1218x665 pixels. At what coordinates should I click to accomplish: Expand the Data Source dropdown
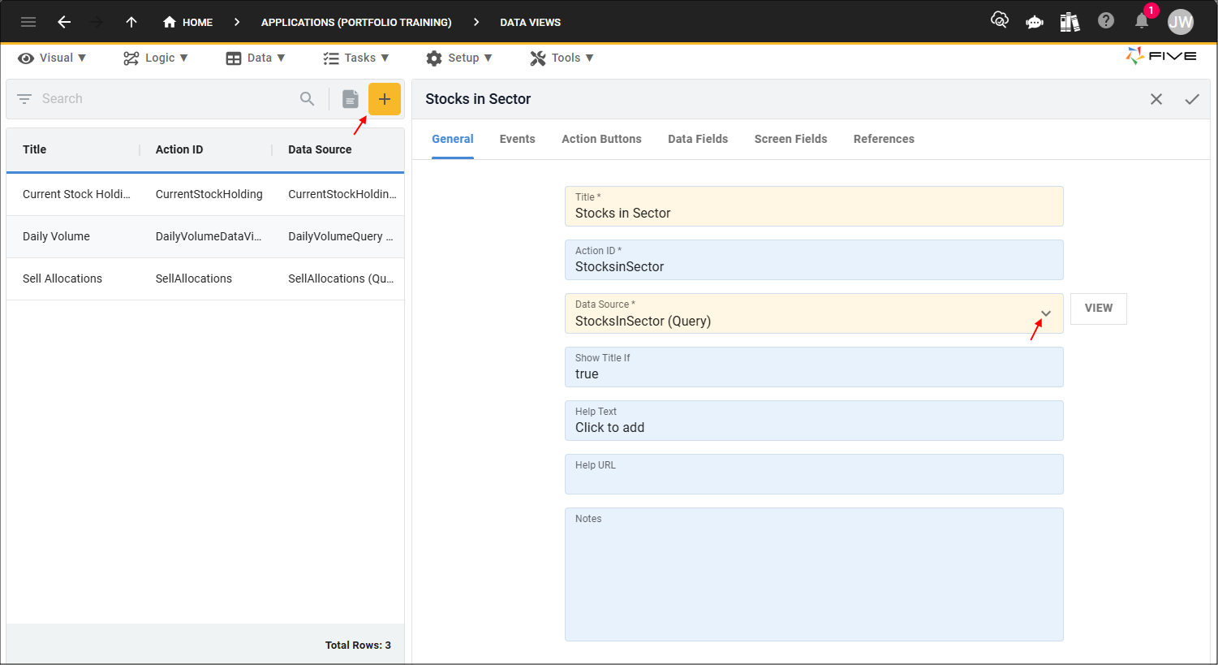[x=1046, y=313]
